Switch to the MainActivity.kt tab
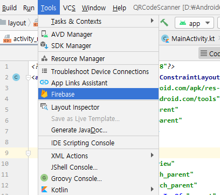This screenshot has width=220, height=195. pyautogui.click(x=190, y=38)
